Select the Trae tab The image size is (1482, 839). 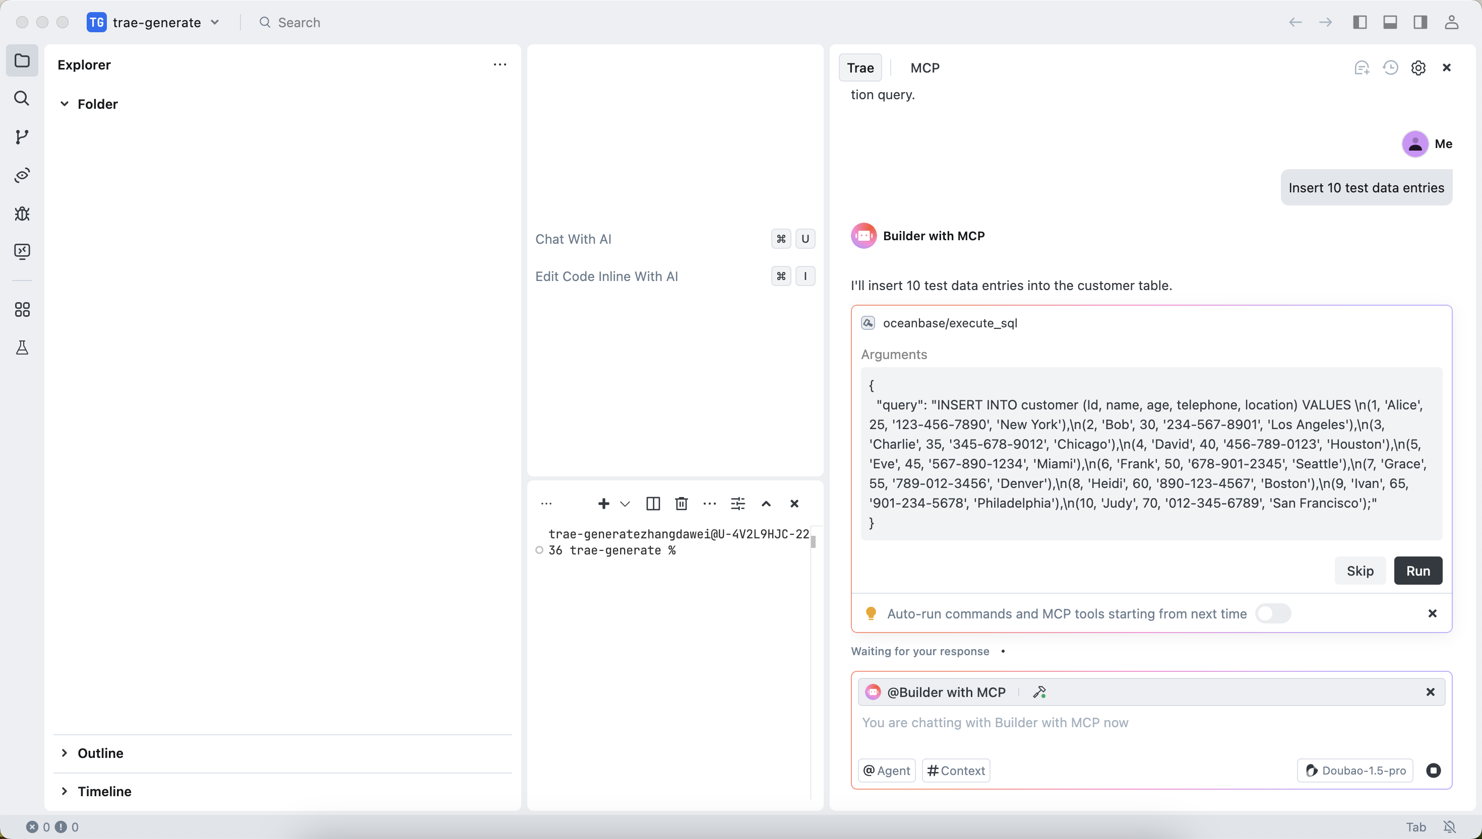pyautogui.click(x=860, y=68)
